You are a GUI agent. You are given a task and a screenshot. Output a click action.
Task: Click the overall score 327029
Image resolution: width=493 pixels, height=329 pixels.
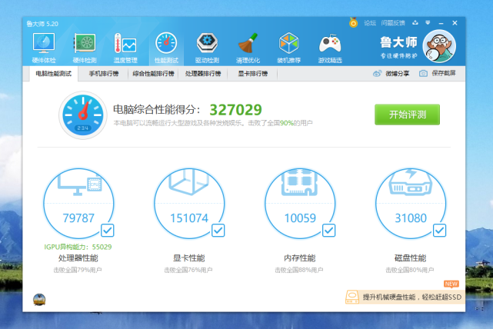pyautogui.click(x=235, y=110)
